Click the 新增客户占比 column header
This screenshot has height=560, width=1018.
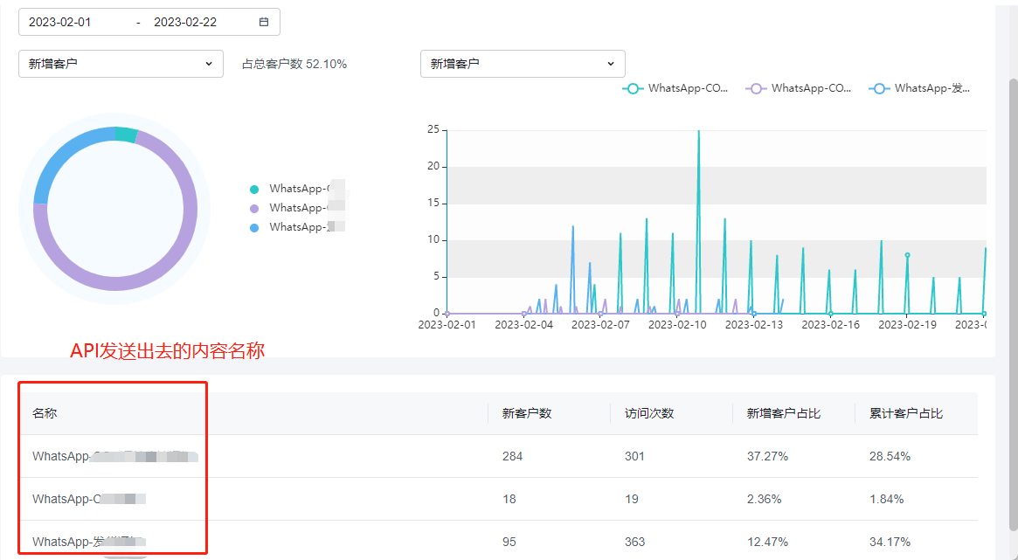(784, 413)
